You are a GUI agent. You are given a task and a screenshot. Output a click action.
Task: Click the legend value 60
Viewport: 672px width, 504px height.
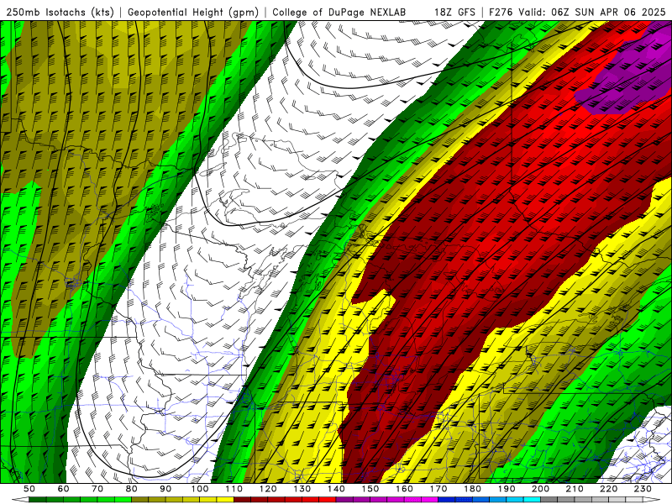[64, 489]
